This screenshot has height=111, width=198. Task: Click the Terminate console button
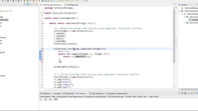[179, 93]
